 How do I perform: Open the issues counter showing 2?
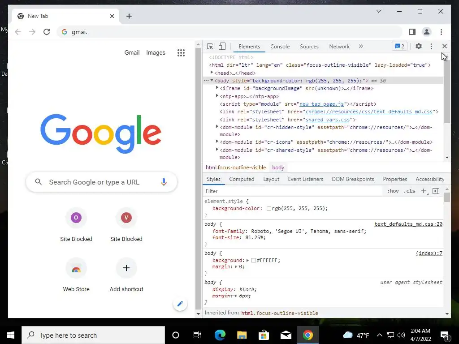(399, 46)
